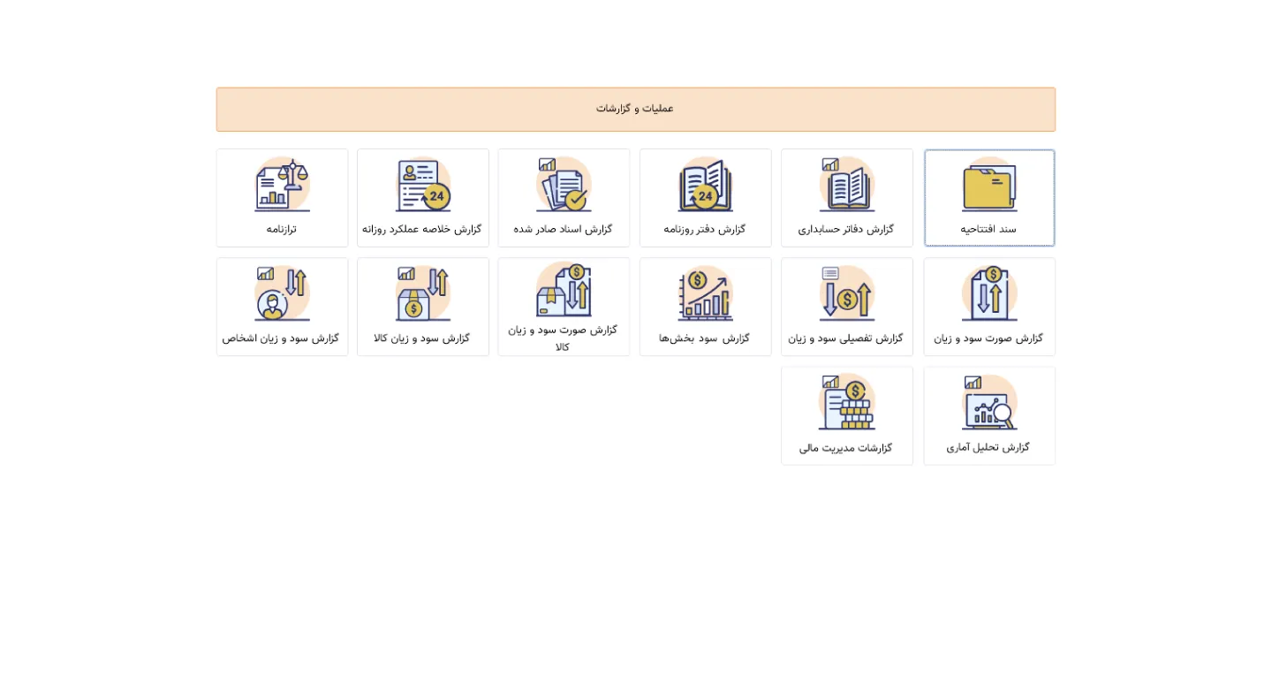
Task: Select گزارشات مدیریت مالی coins icon
Action: coord(847,403)
